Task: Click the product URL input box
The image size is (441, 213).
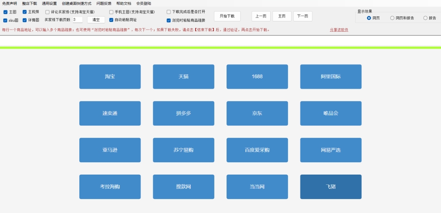Action: click(x=220, y=41)
